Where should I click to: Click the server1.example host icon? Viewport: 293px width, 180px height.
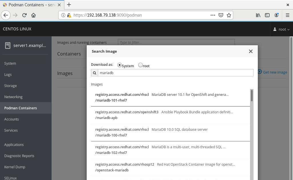pyautogui.click(x=8, y=45)
